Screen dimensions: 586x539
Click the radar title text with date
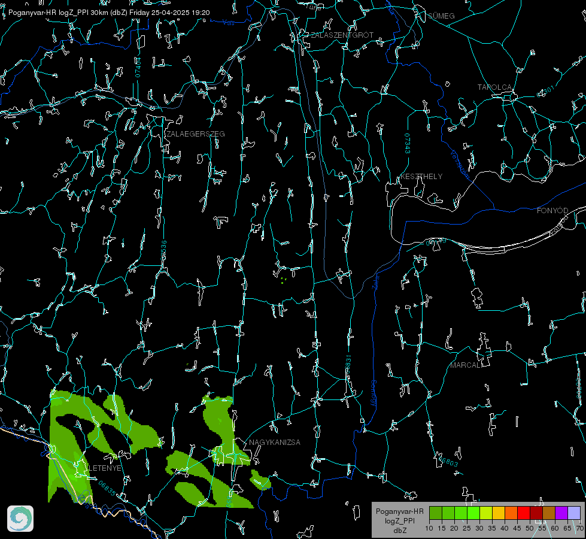(109, 13)
